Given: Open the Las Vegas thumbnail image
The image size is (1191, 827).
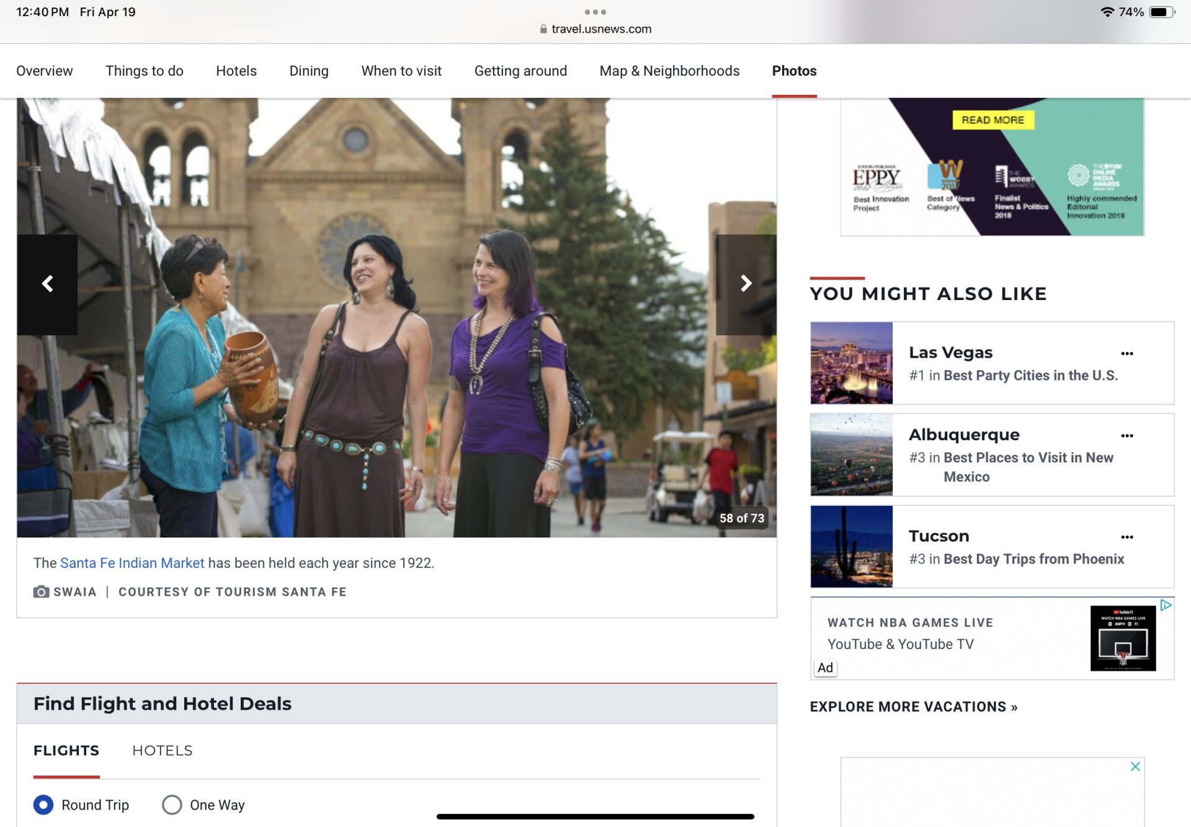Looking at the screenshot, I should (851, 363).
